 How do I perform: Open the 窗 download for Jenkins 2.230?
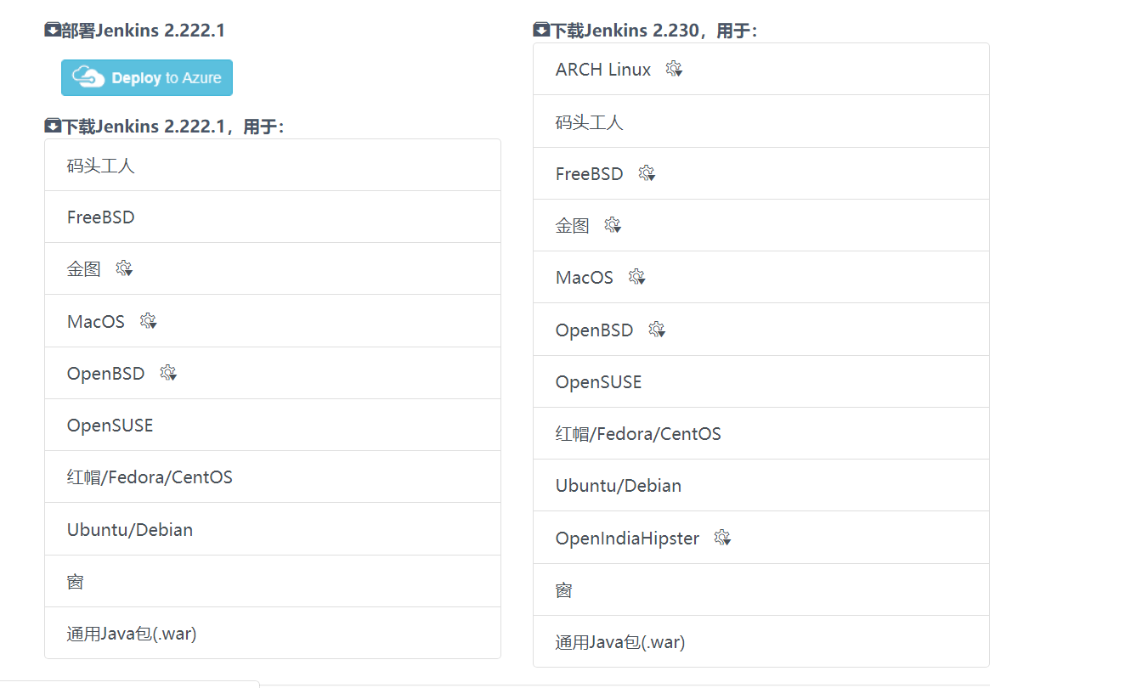[761, 589]
